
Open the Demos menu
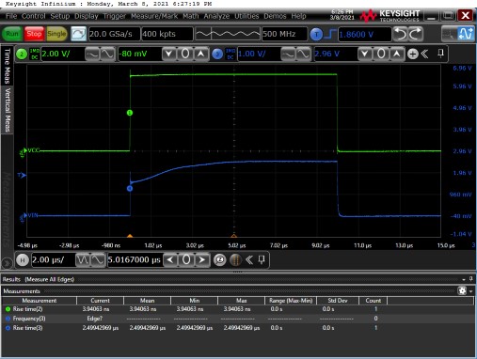click(275, 16)
